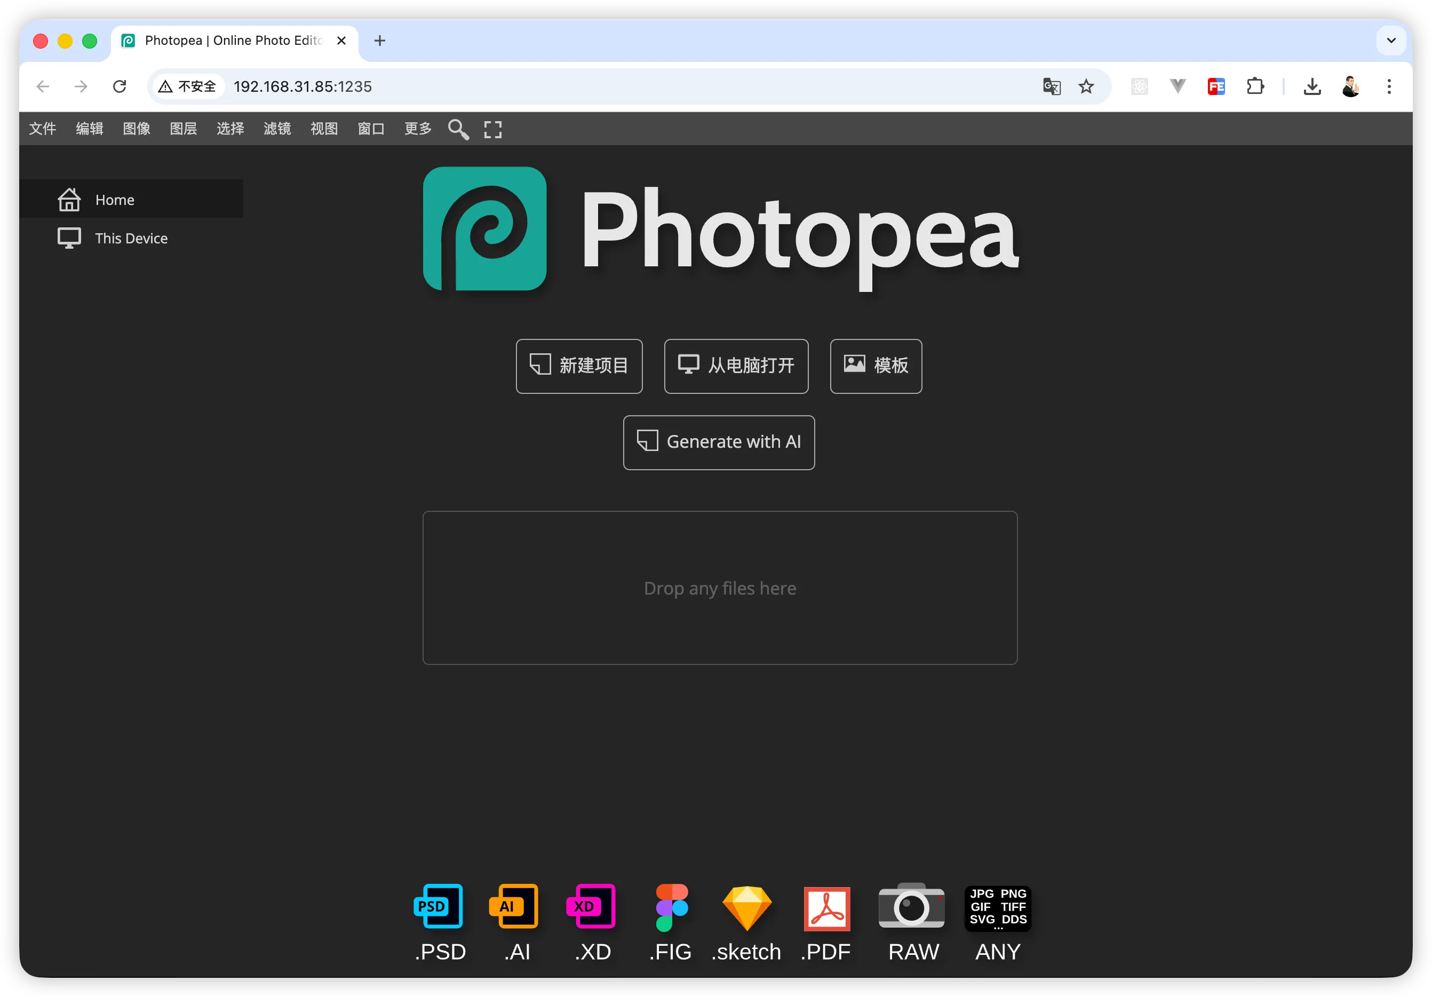Click the address bar URL field
1432x997 pixels.
click(x=629, y=86)
